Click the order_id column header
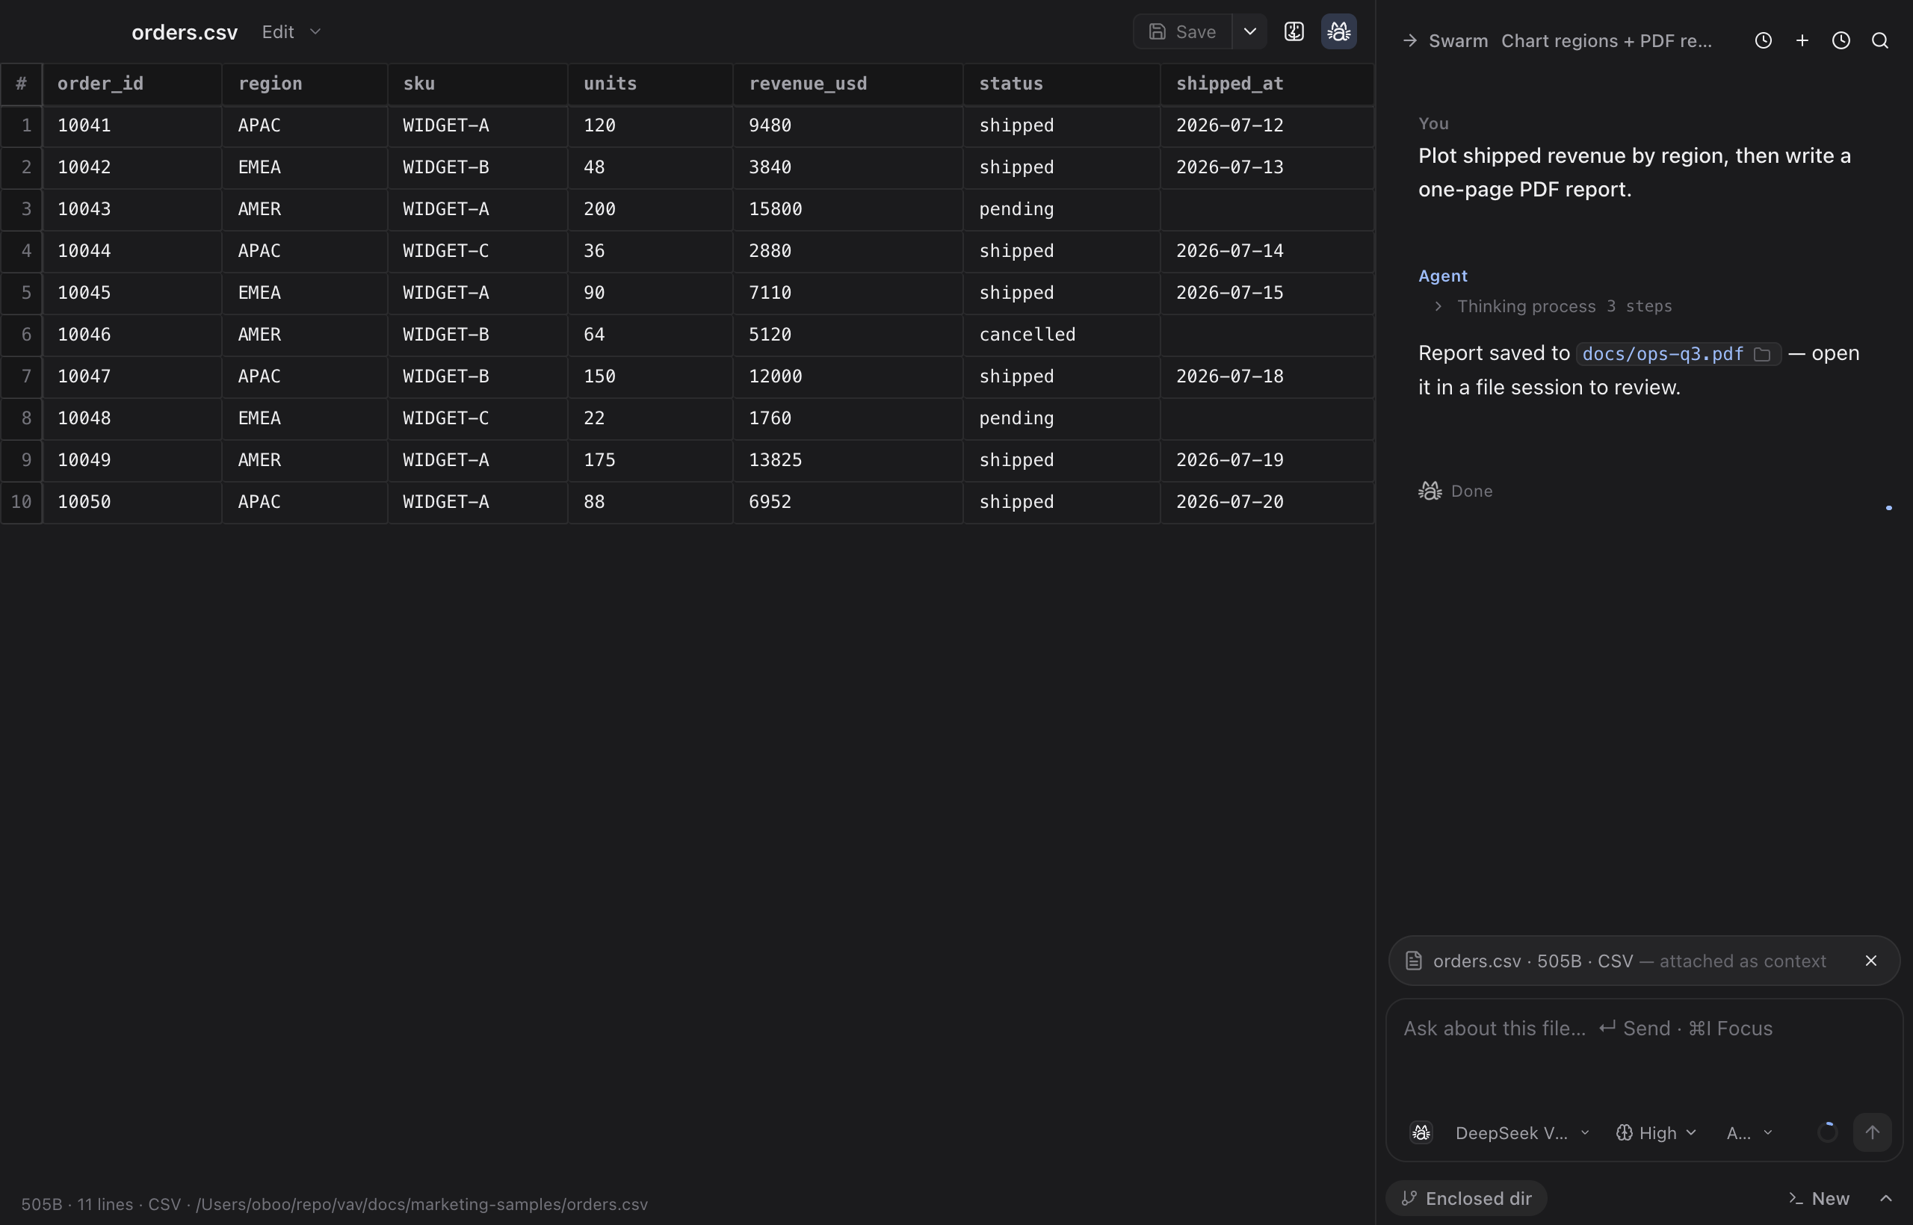This screenshot has height=1225, width=1913. pyautogui.click(x=132, y=84)
